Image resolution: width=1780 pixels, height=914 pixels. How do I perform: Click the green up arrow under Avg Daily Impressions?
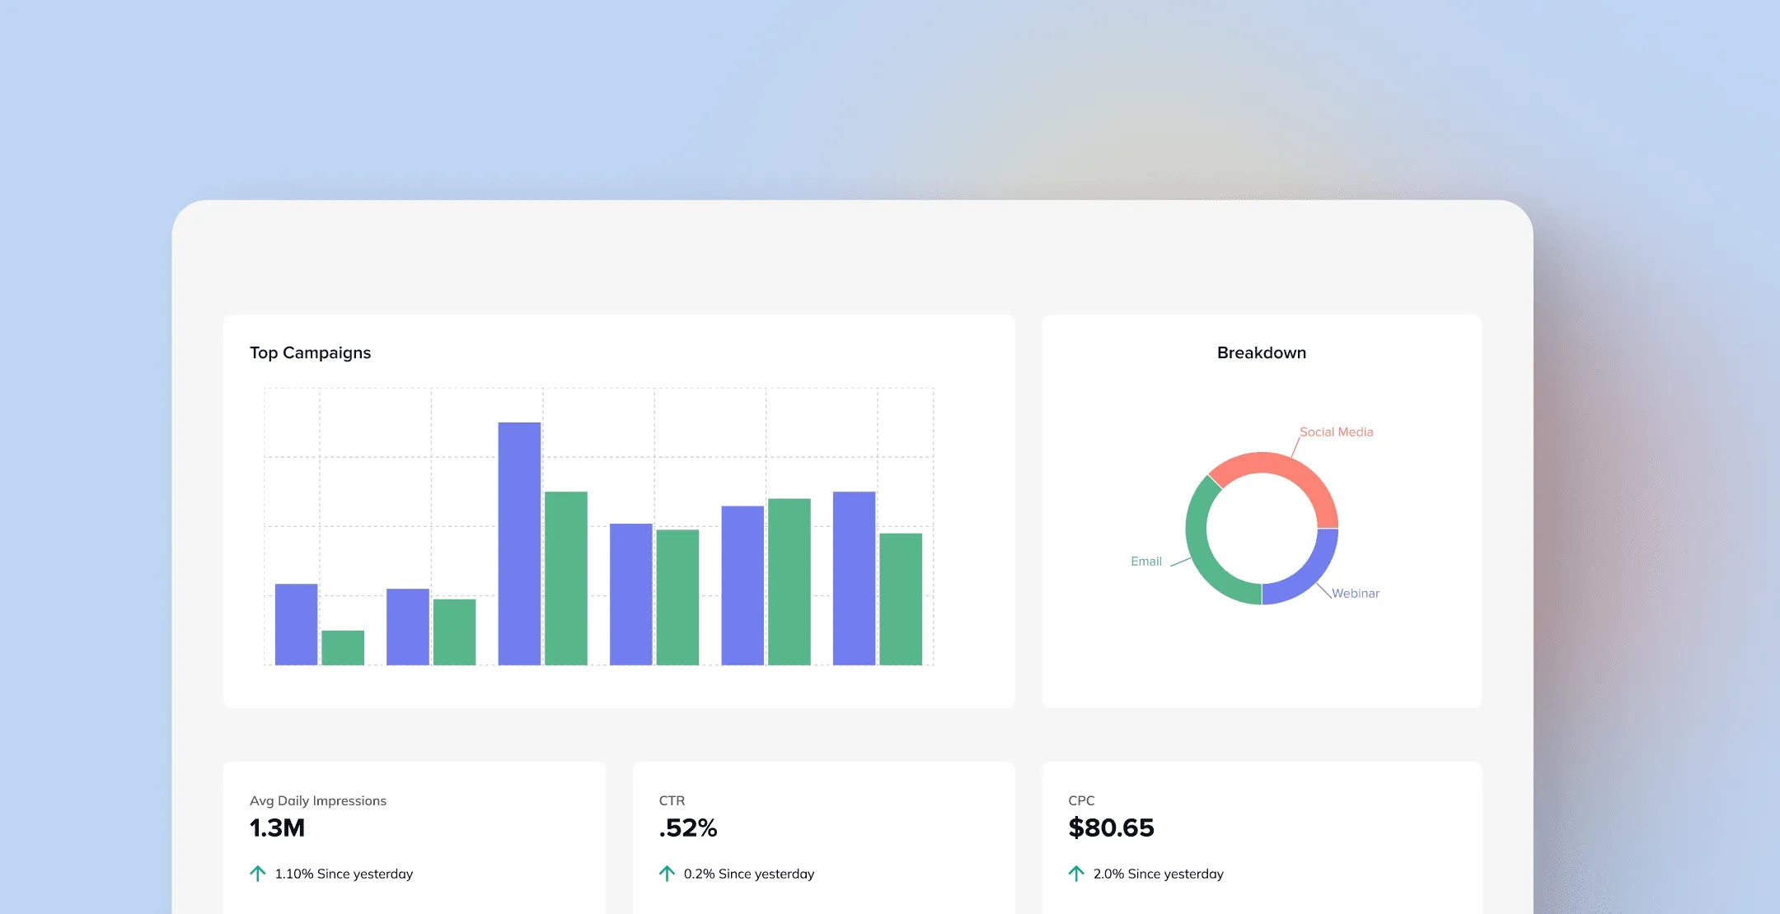click(x=258, y=873)
